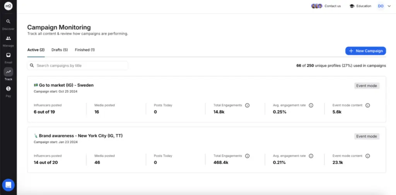This screenshot has height=195, width=396.
Task: Open the chat support bubble icon
Action: (x=8, y=185)
